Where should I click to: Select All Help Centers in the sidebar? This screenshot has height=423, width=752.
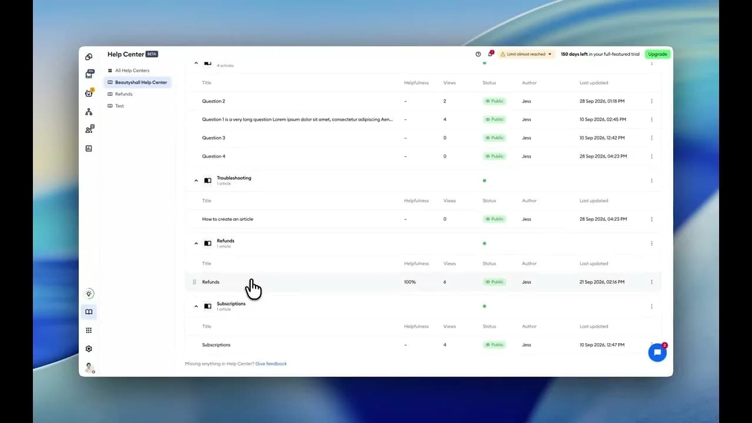(132, 70)
